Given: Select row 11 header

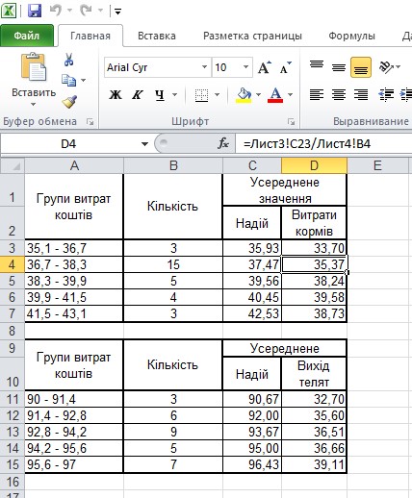Looking at the screenshot, I should (13, 399).
